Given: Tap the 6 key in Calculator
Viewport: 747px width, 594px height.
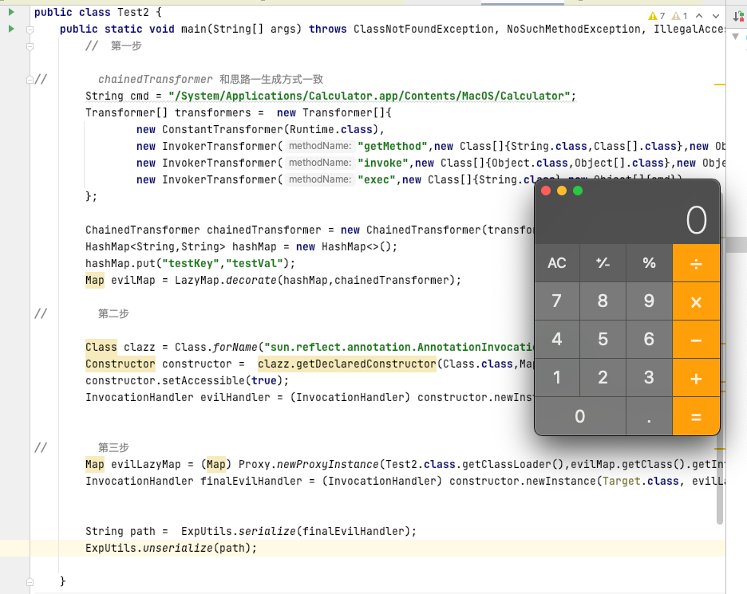Looking at the screenshot, I should pos(649,340).
